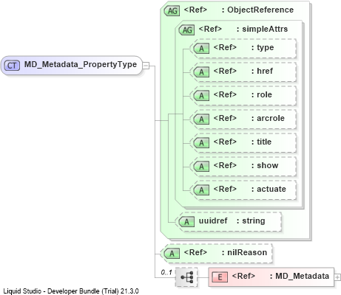Expand the MD_Metadata element node
This screenshot has width=341, height=295.
(x=337, y=277)
